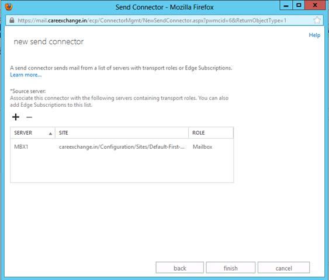This screenshot has height=280, width=329.
Task: Click the finish button
Action: 231,268
